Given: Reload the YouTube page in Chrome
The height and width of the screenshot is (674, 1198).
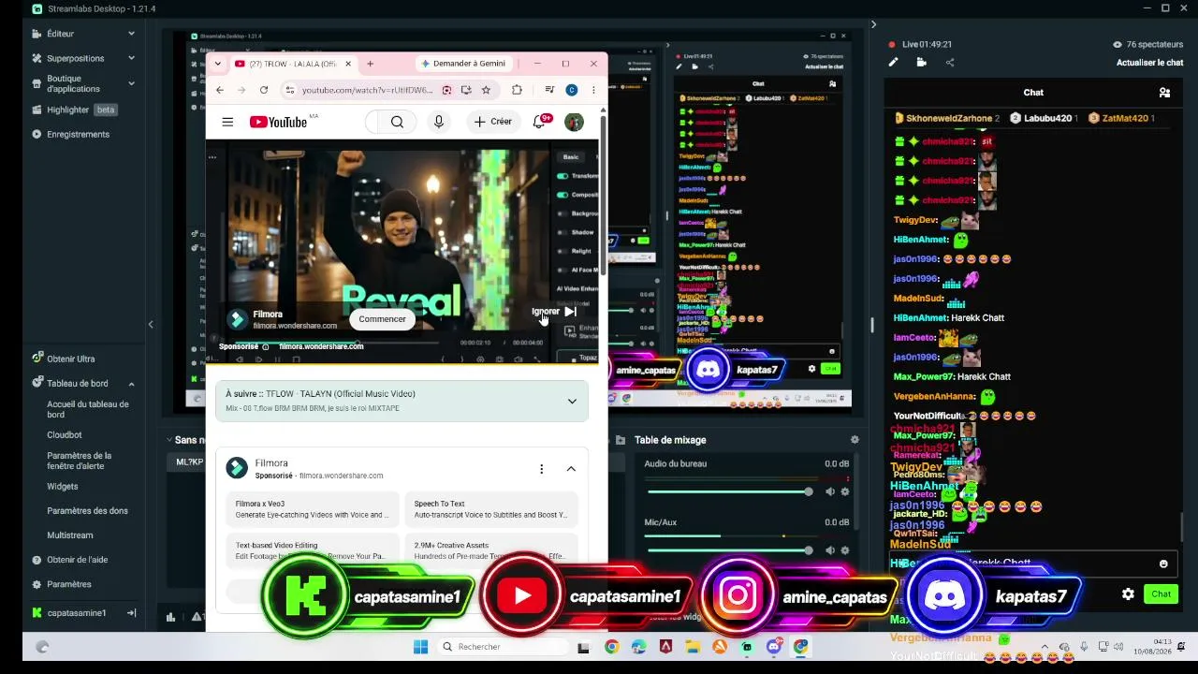Looking at the screenshot, I should [x=264, y=90].
